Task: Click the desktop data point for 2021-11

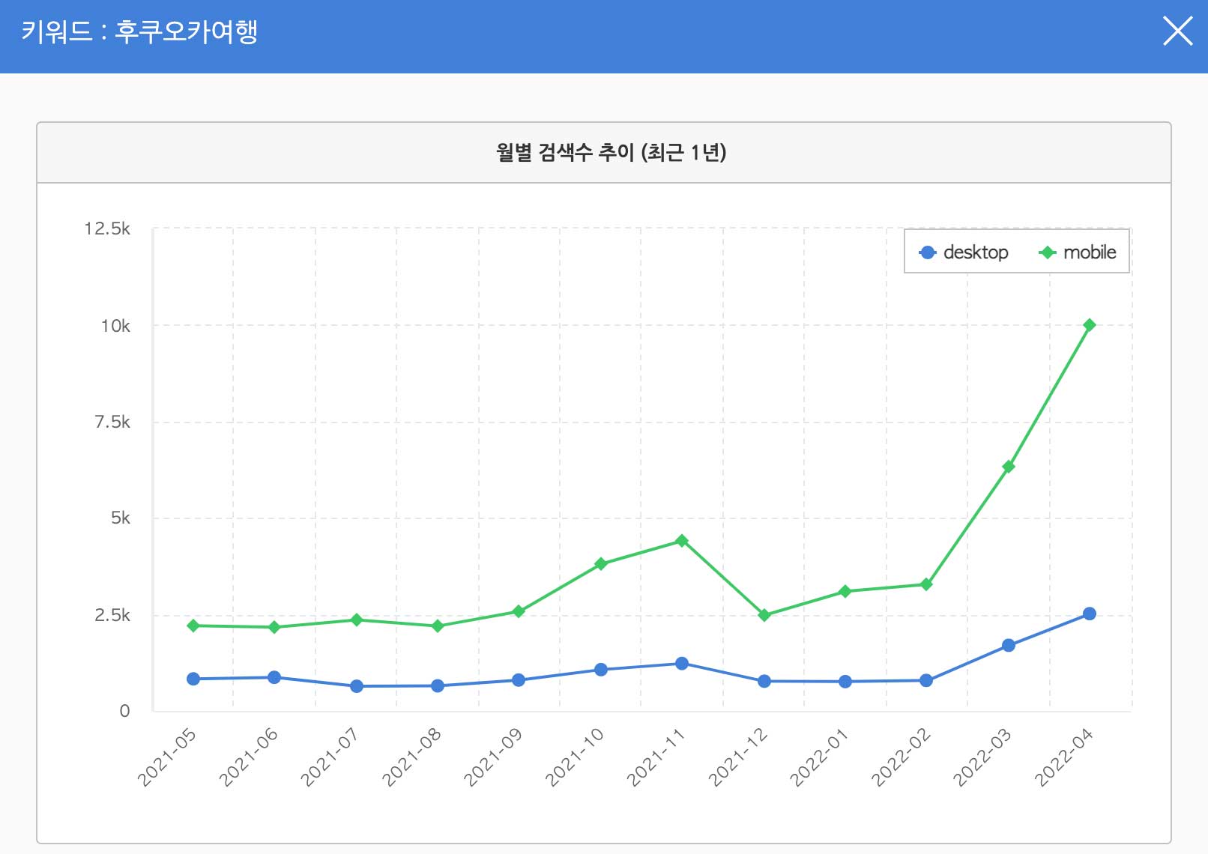Action: [681, 664]
